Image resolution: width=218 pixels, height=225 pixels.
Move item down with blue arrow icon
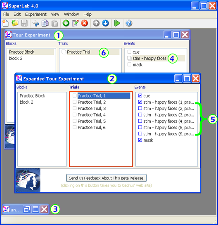[105, 23]
